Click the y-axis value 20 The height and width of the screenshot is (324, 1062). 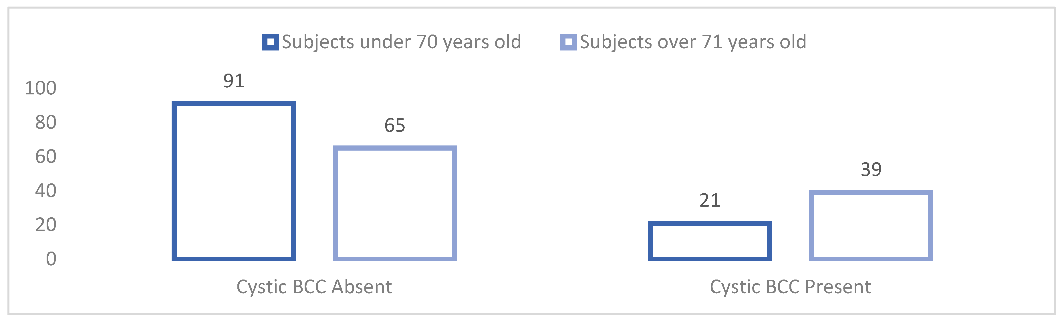45,225
